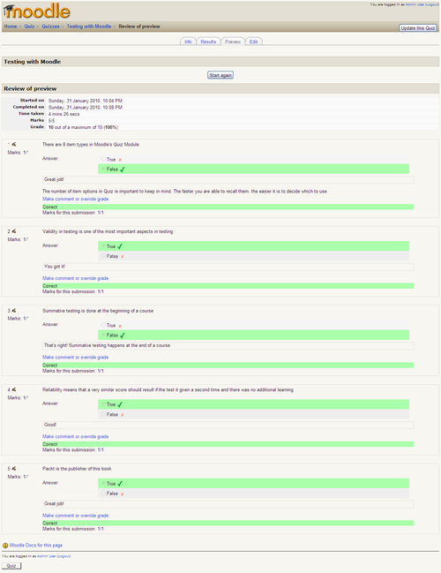
Task: Click footer Logout link
Action: pos(64,556)
